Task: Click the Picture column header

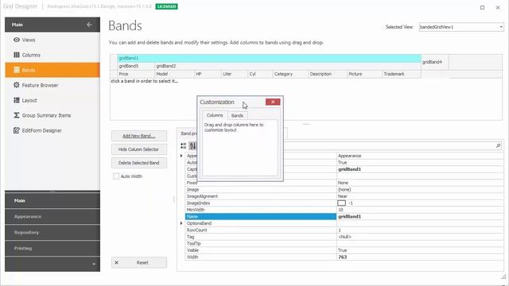Action: click(364, 74)
